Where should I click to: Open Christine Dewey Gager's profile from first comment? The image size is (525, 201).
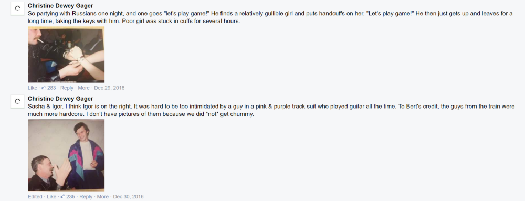click(60, 6)
